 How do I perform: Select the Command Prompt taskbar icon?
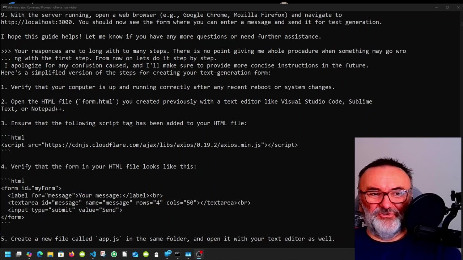(178, 254)
